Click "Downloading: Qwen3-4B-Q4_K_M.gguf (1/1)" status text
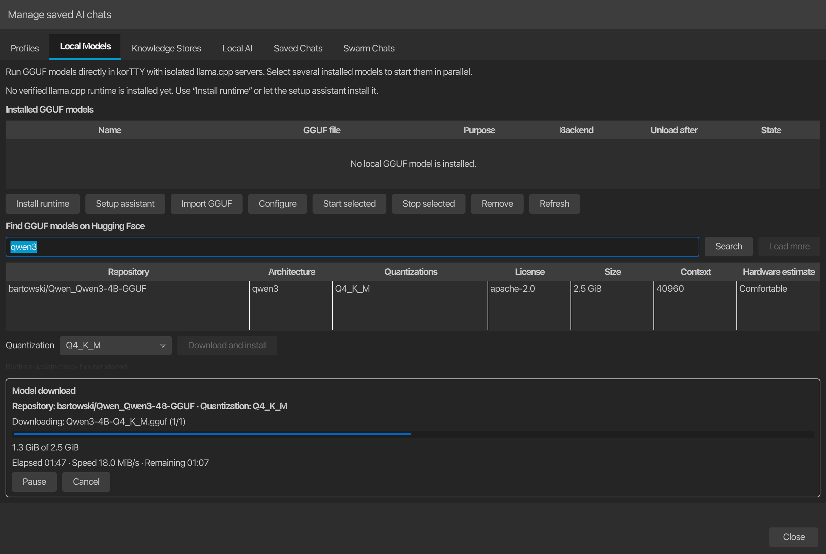 (x=99, y=421)
